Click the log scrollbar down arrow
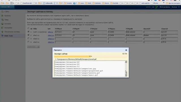This screenshot has height=102, width=181. 126,75
